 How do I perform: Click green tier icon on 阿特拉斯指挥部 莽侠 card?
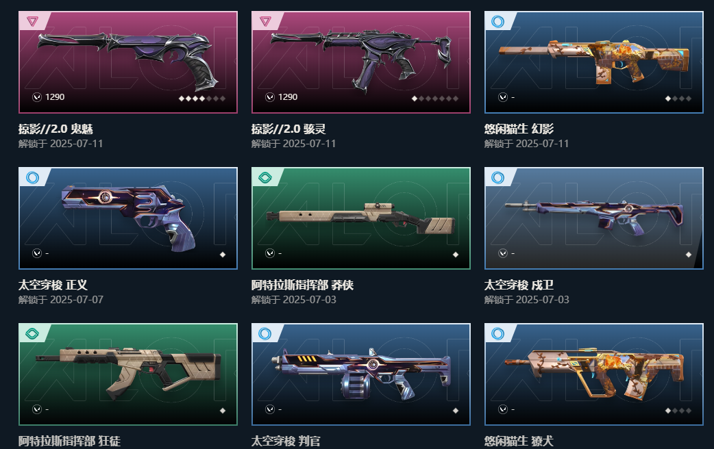(x=265, y=177)
